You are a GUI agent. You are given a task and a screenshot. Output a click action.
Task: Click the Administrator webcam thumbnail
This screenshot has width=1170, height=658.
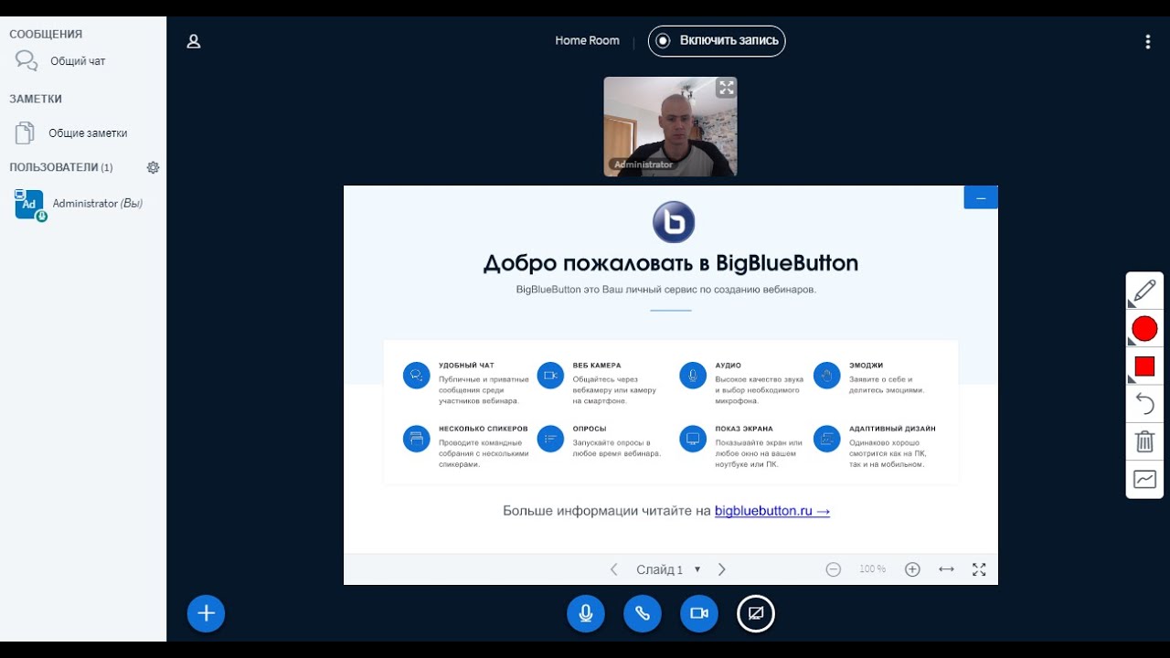[670, 126]
